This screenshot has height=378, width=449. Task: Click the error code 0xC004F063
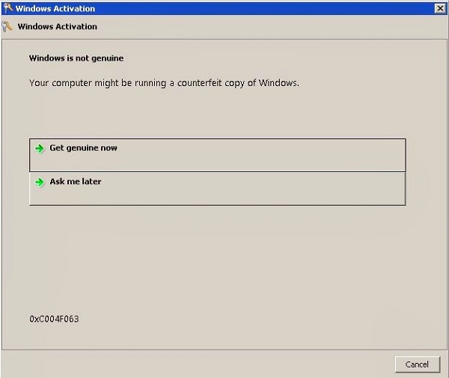(x=54, y=319)
